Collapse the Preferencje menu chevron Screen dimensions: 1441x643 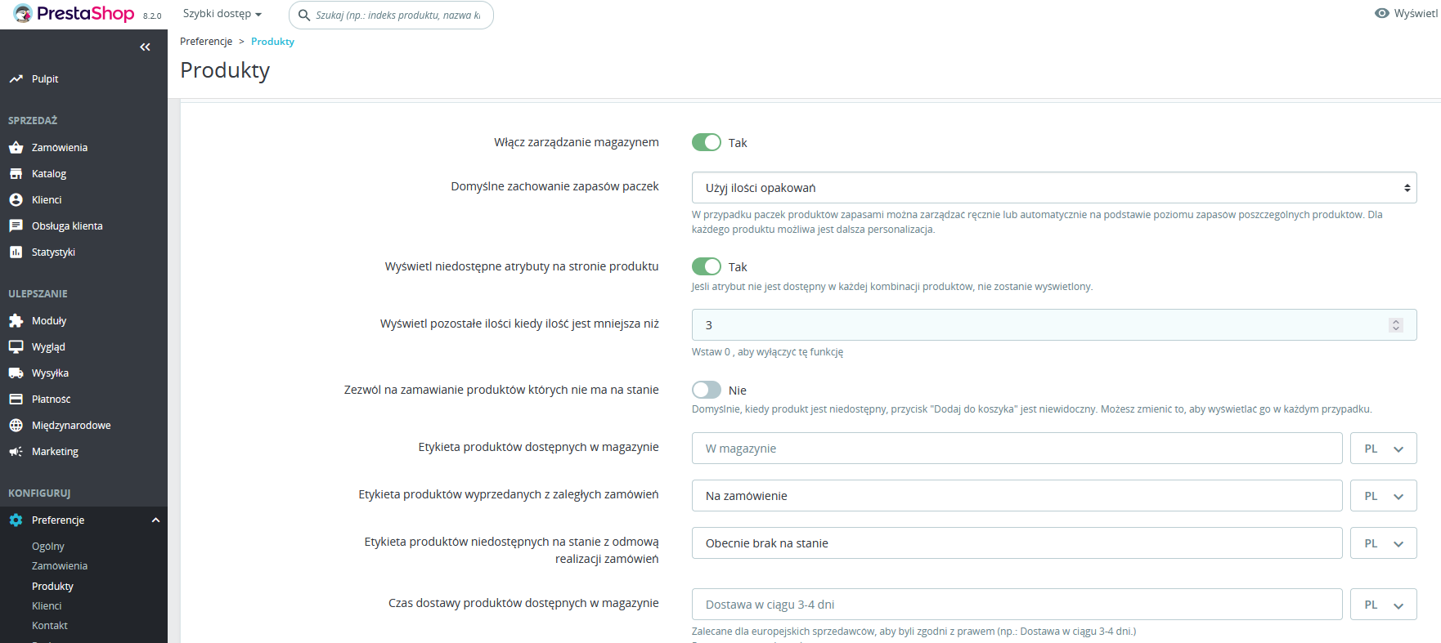[x=155, y=520]
